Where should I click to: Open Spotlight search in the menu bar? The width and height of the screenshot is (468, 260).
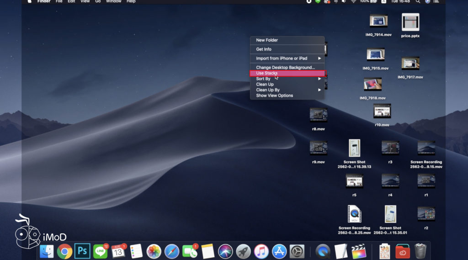click(x=418, y=1)
